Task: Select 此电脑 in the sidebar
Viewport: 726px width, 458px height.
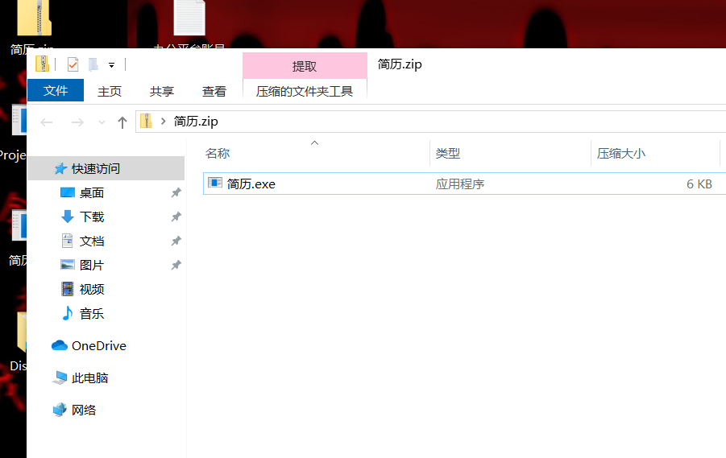Action: click(x=89, y=378)
